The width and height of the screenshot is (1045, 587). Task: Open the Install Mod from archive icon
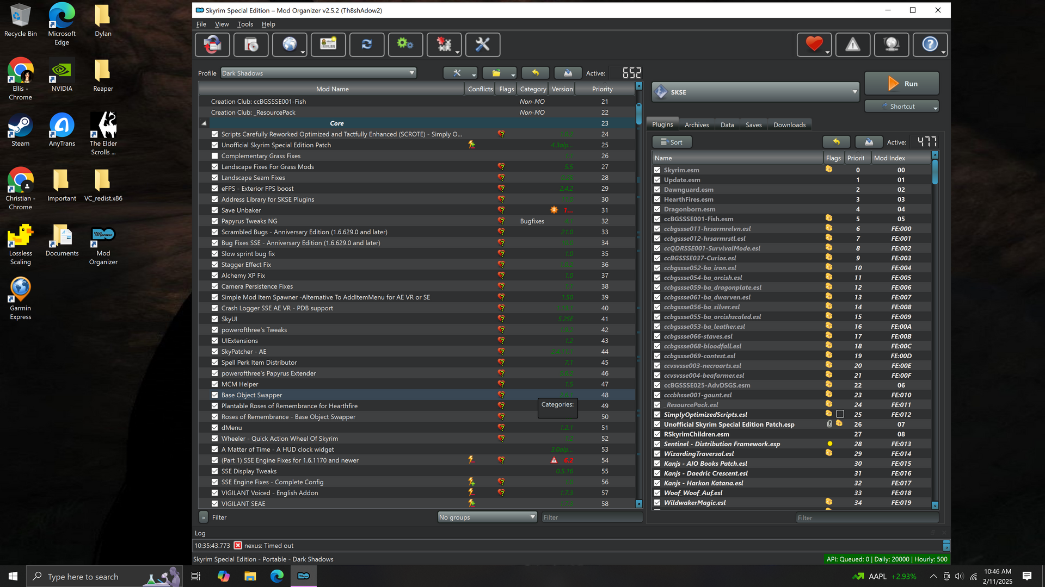tap(251, 45)
